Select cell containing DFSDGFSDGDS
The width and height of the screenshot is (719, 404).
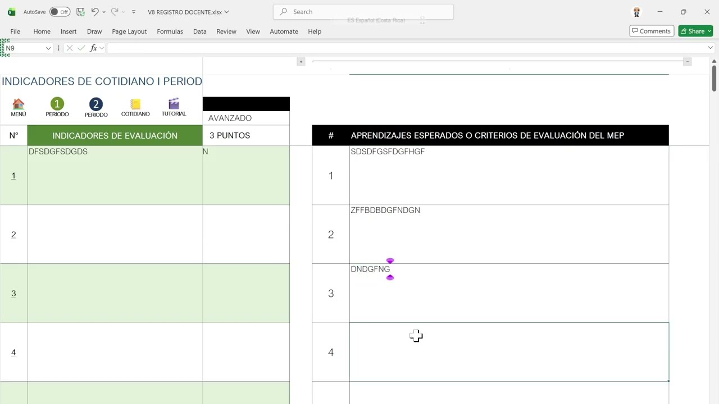[x=115, y=175]
